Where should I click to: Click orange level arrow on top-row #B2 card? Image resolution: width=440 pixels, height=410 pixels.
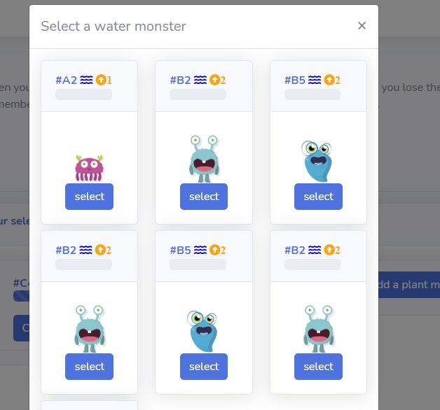(214, 80)
